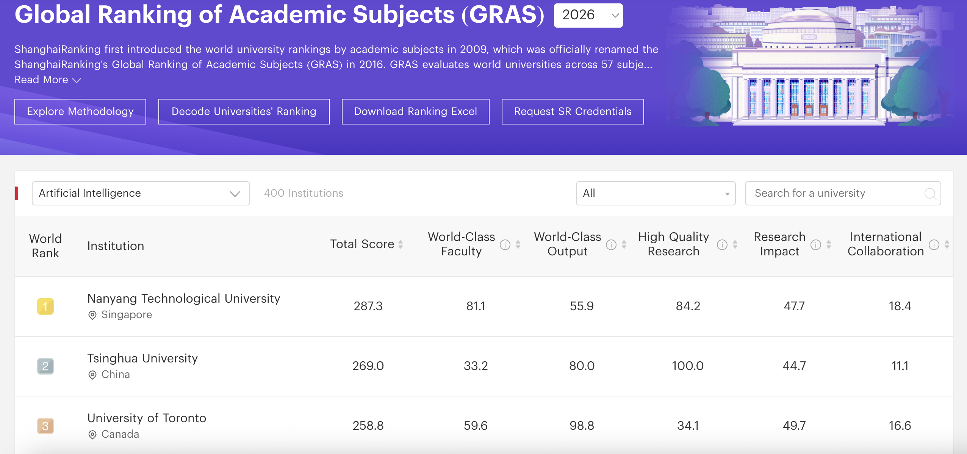Sort by Total Score arrows
Screen dimensions: 967x454
[x=401, y=244]
